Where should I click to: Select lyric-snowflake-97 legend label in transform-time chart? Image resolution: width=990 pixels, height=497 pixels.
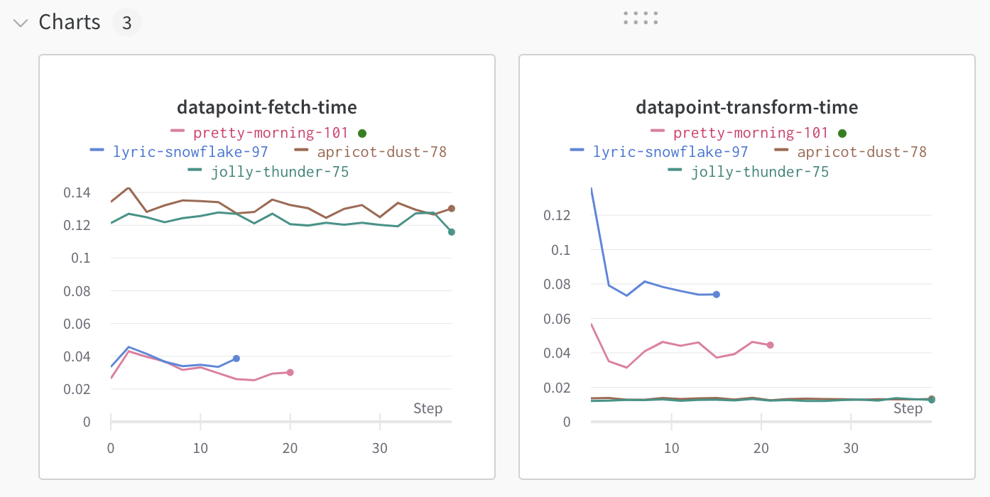[x=670, y=152]
